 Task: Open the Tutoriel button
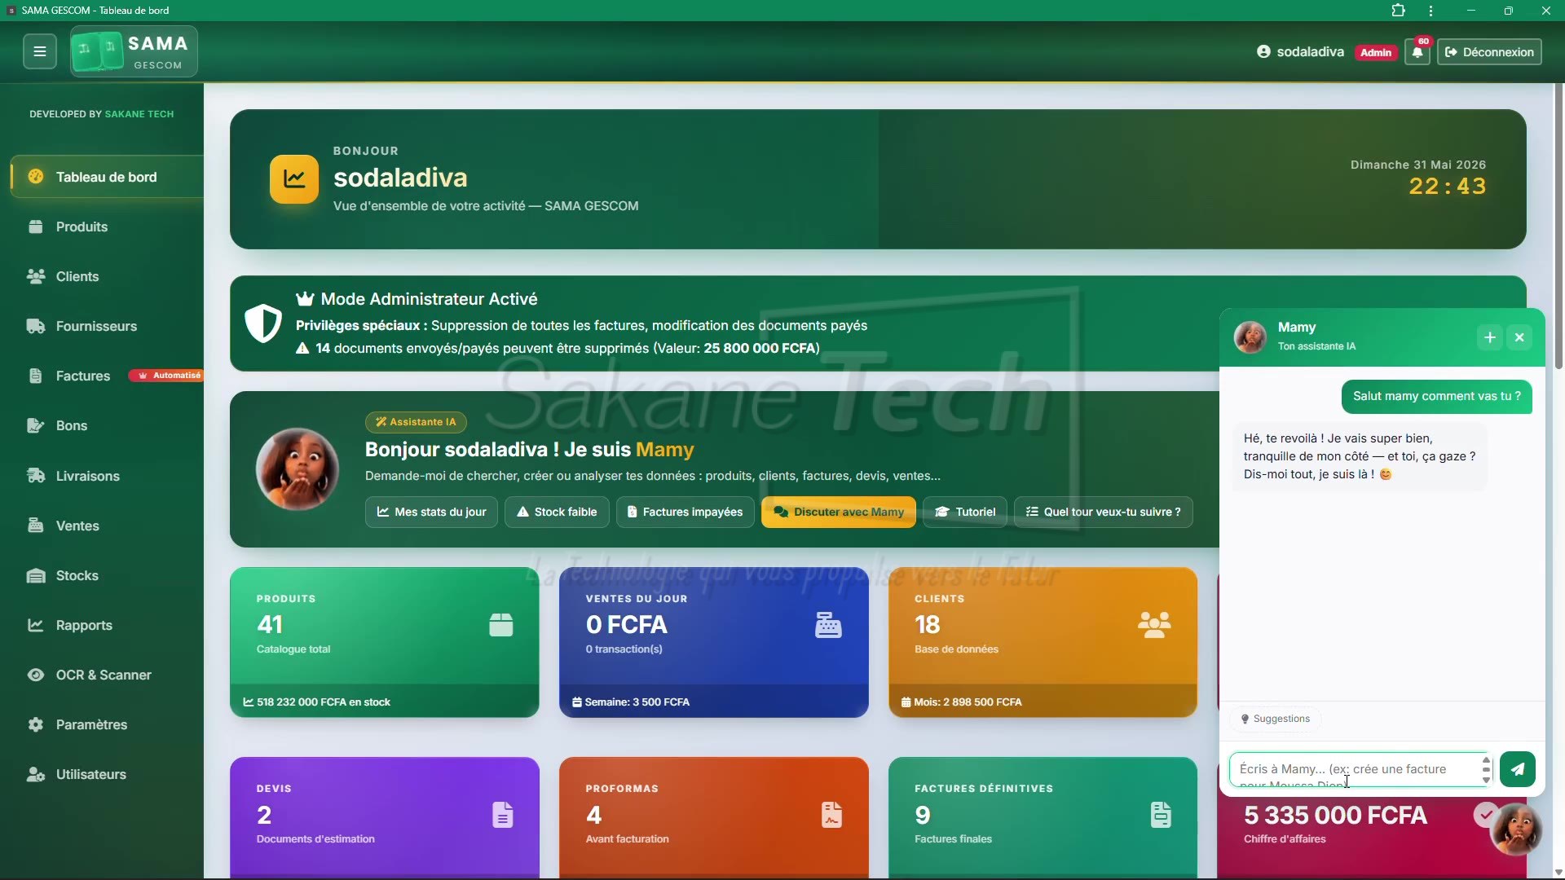(965, 512)
